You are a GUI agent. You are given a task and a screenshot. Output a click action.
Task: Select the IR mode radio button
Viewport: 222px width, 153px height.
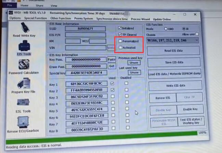click(184, 29)
